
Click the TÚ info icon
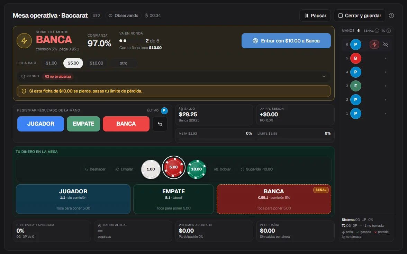pos(389,31)
